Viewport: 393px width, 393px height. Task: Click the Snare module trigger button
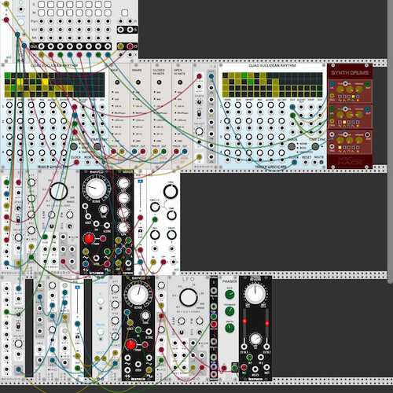point(138,83)
